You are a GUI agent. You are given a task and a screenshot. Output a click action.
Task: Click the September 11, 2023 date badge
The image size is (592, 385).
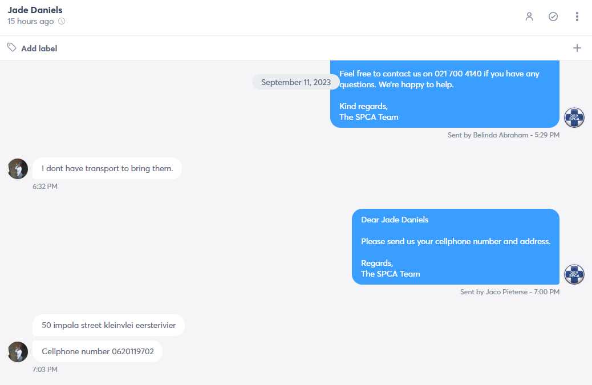295,82
